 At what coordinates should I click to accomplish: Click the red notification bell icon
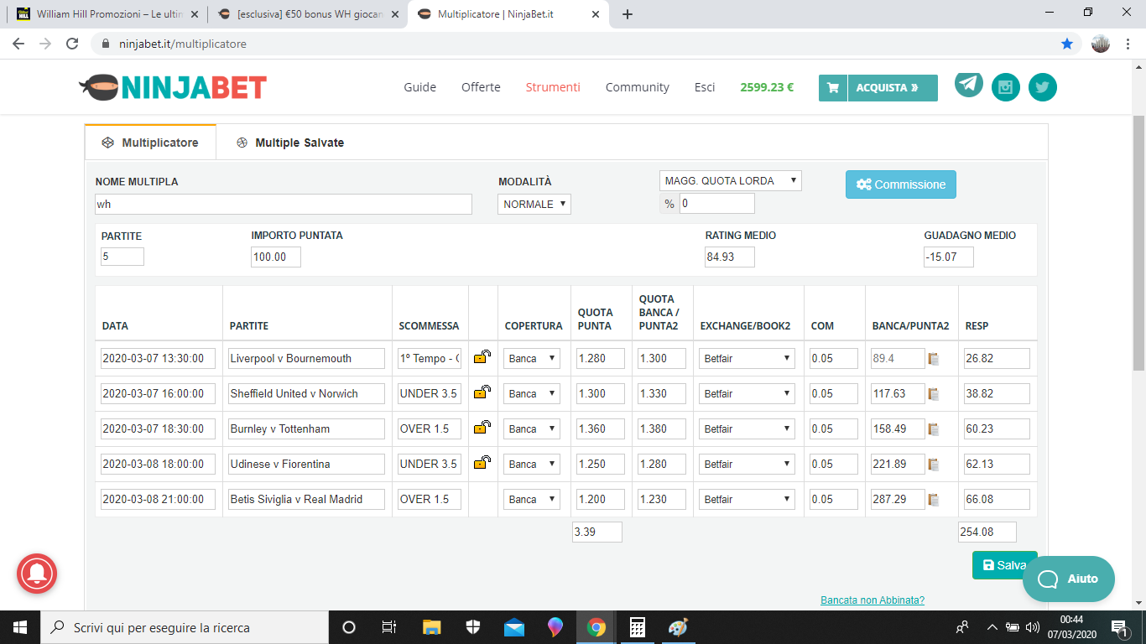click(x=37, y=574)
